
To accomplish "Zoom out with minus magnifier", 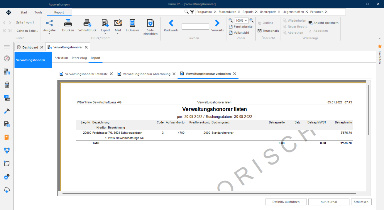I will 231,21.
